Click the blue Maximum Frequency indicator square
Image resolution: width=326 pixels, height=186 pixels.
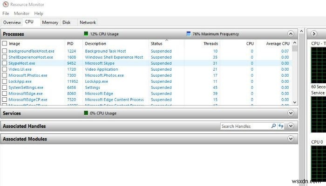pos(188,33)
